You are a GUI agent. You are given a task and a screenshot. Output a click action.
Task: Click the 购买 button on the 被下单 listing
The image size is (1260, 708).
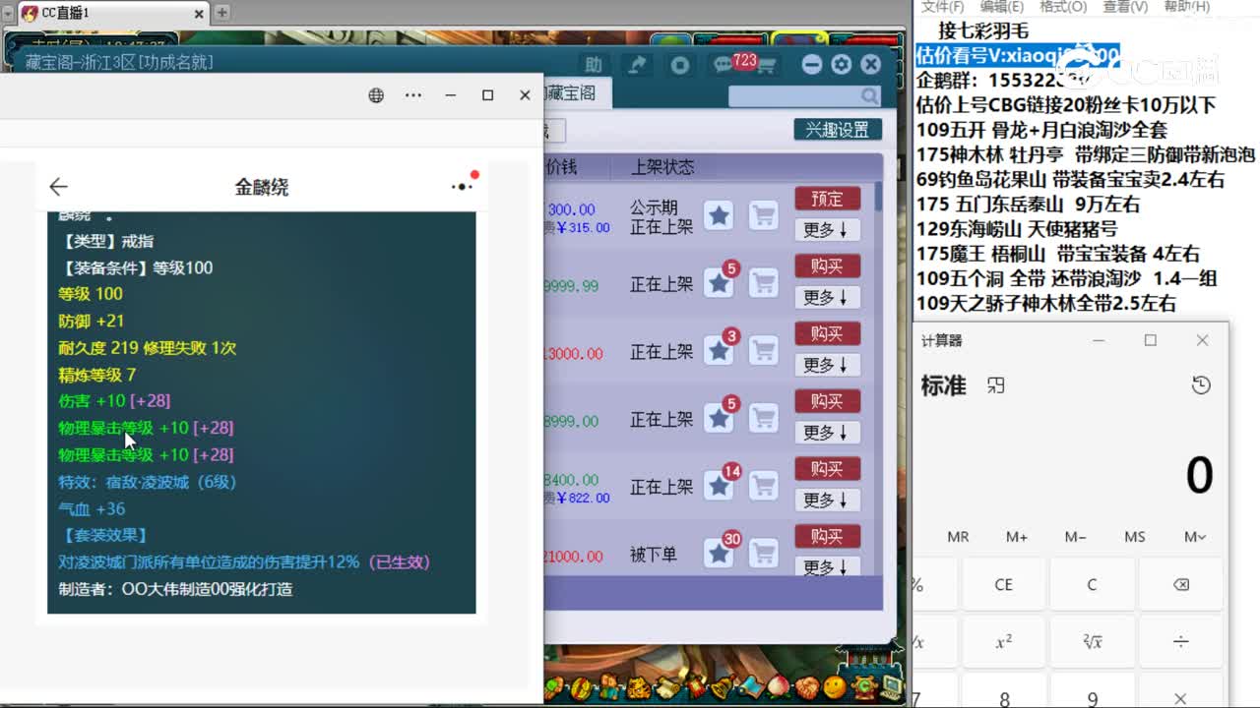(826, 536)
